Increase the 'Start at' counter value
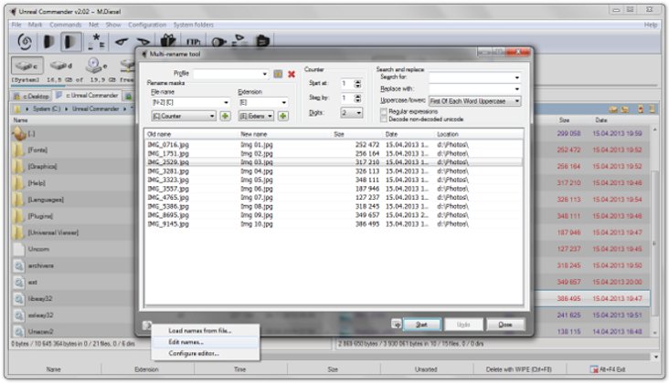 click(357, 81)
